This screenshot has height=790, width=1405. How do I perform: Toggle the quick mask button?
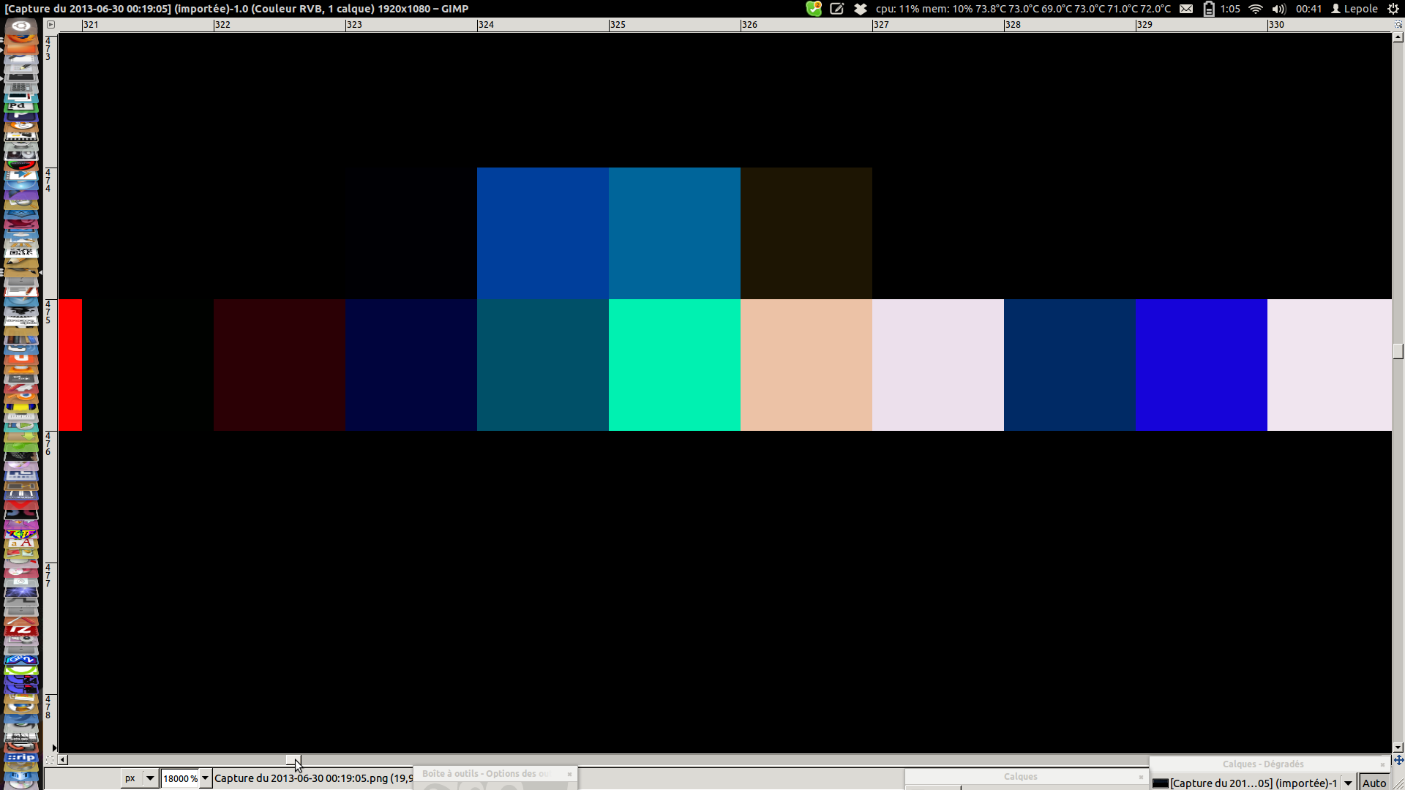50,760
